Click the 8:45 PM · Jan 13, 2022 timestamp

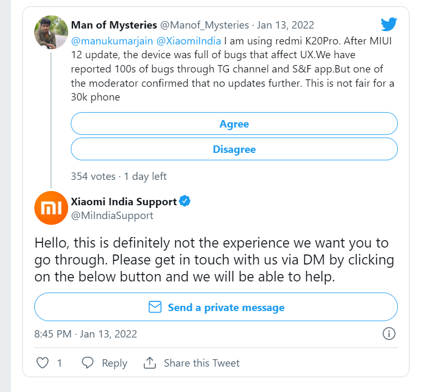click(x=86, y=334)
